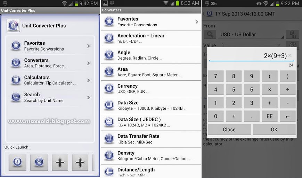Screen dimensions: 302x178
Task: Tap the 24 result value
Action: click(291, 65)
